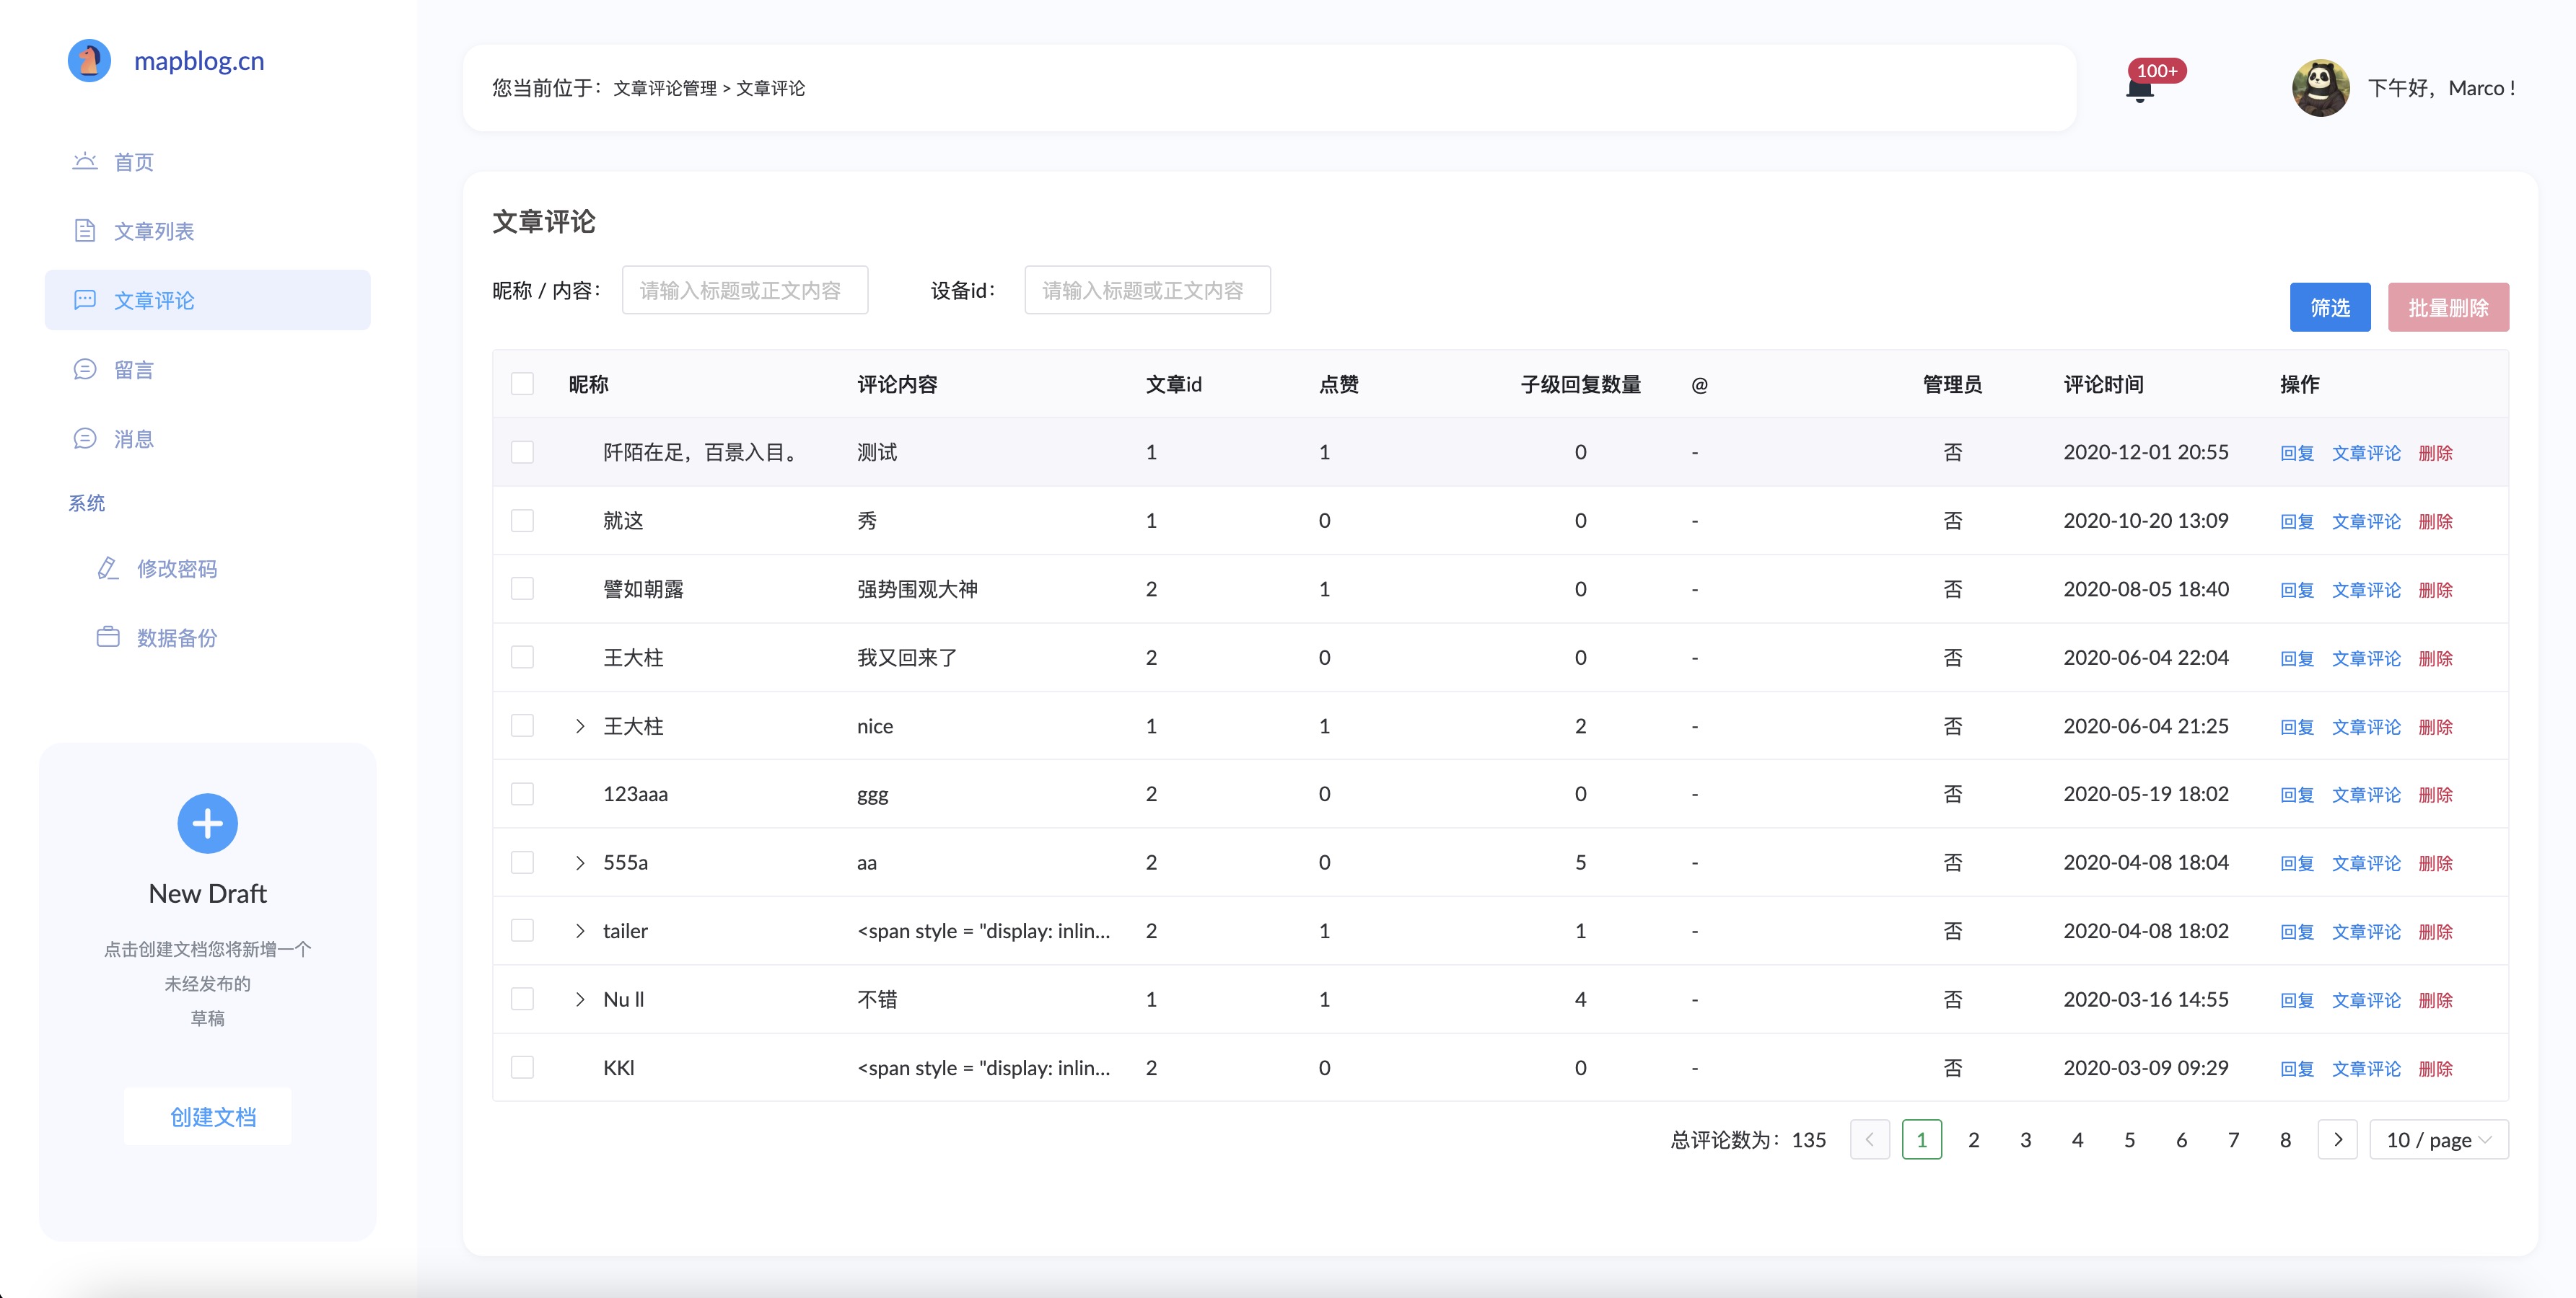Click the 强势围观大神 comment cell
The height and width of the screenshot is (1298, 2576).
917,588
